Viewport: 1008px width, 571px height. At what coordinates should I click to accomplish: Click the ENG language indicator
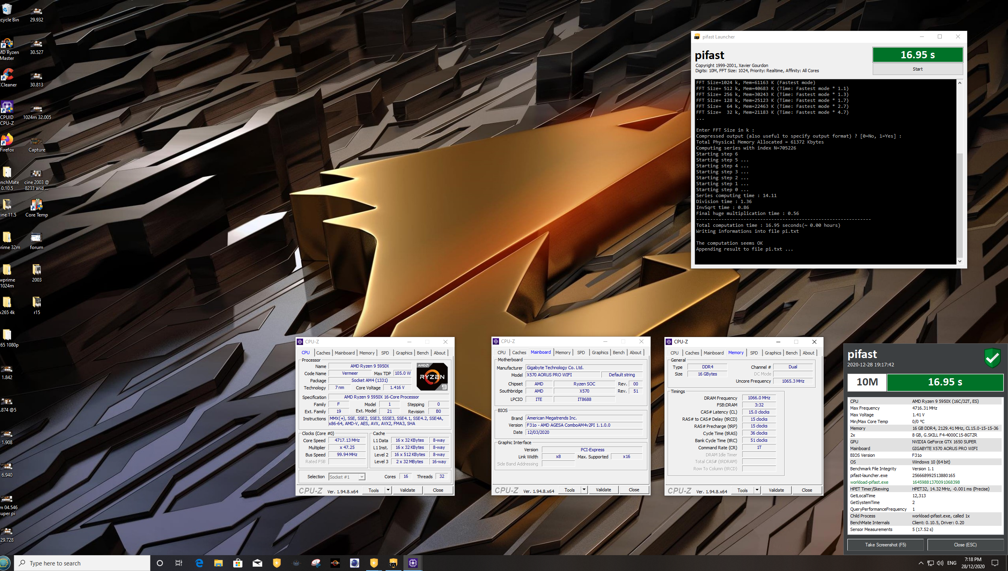pyautogui.click(x=952, y=563)
